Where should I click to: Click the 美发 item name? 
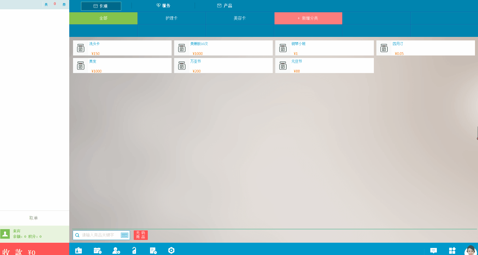pos(93,61)
